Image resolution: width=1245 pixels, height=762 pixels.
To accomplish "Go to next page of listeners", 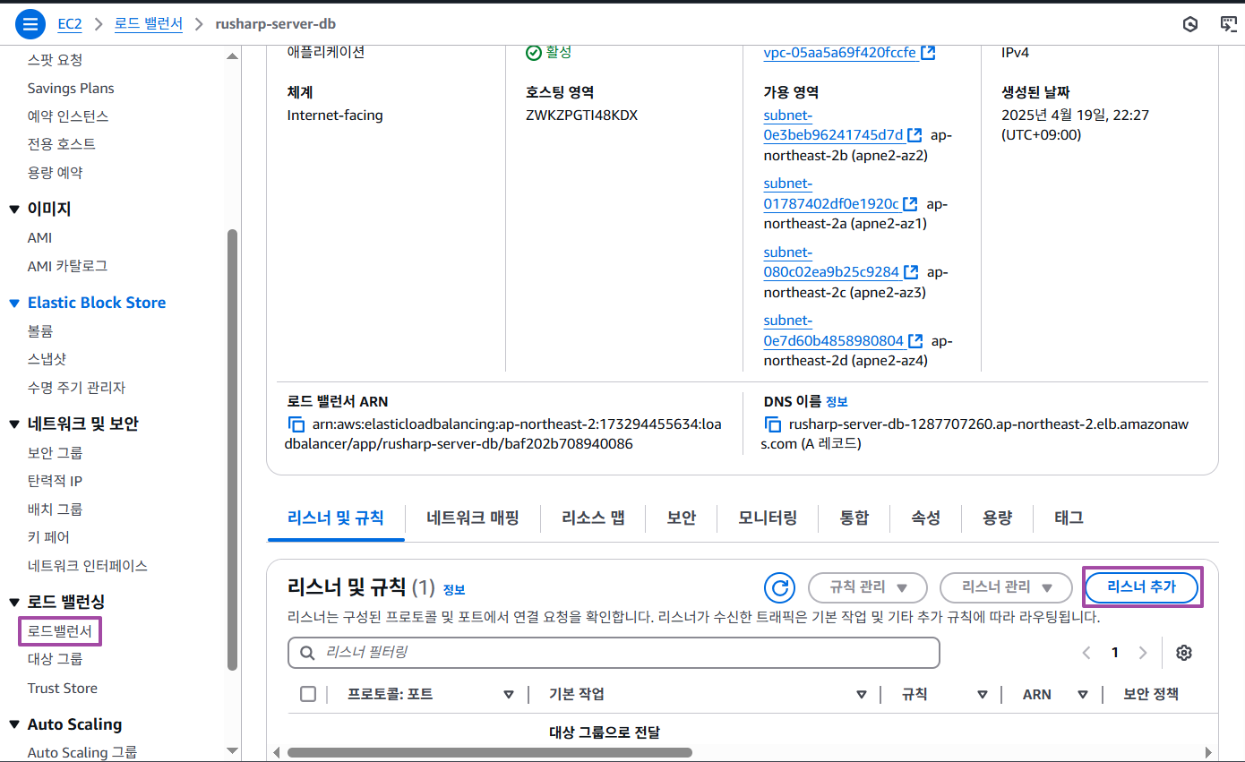I will 1143,653.
